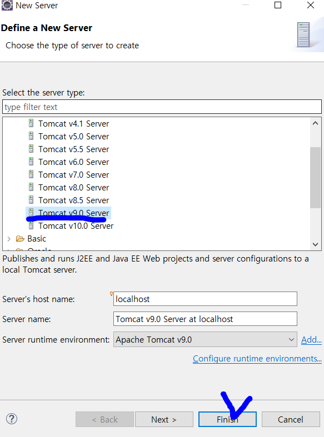Expand the Basic folder node

coord(9,239)
